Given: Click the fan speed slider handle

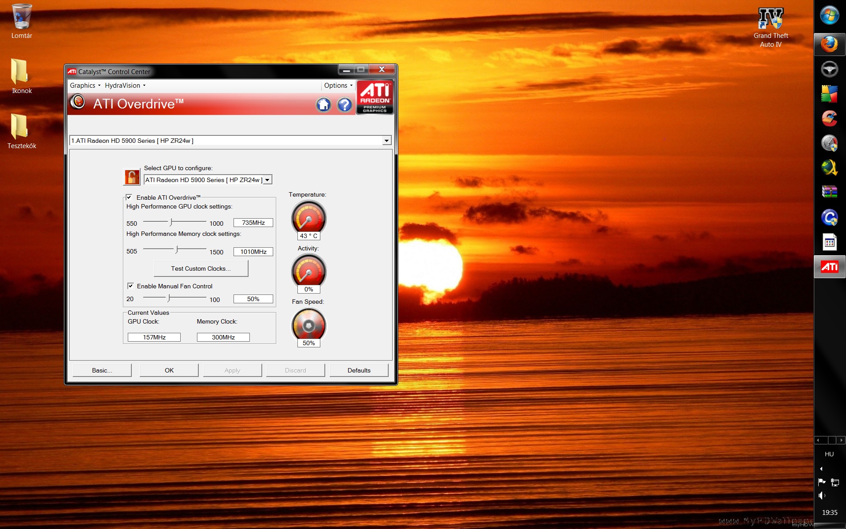Looking at the screenshot, I should click(x=169, y=298).
